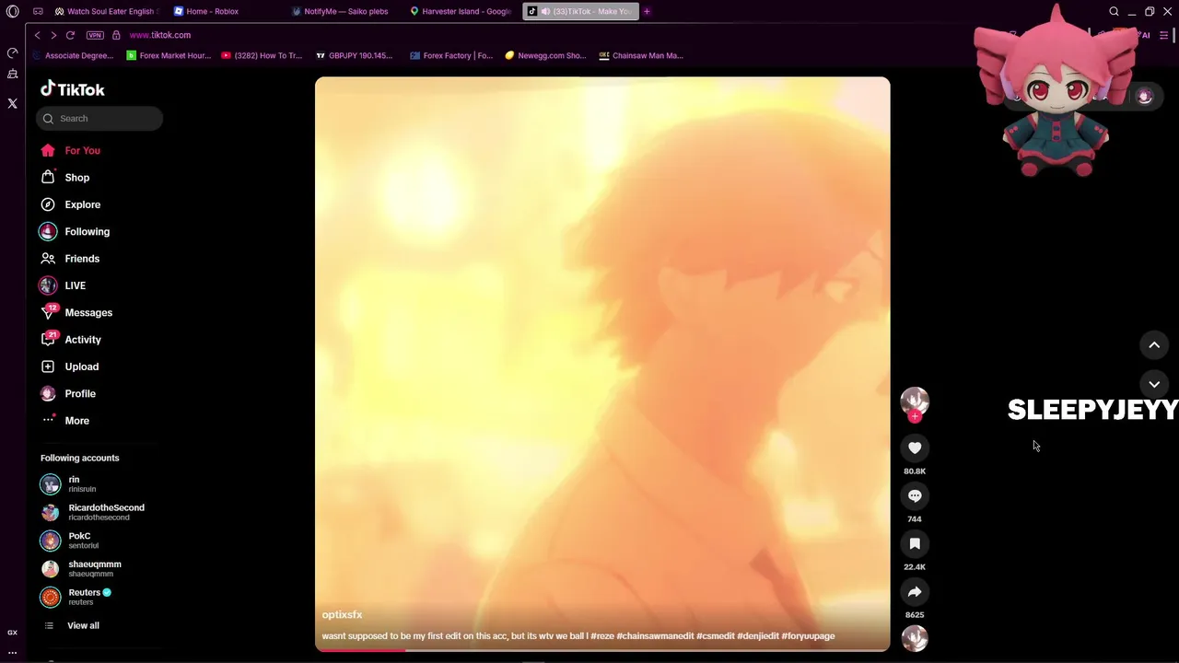Open PokC following account

[79, 541]
